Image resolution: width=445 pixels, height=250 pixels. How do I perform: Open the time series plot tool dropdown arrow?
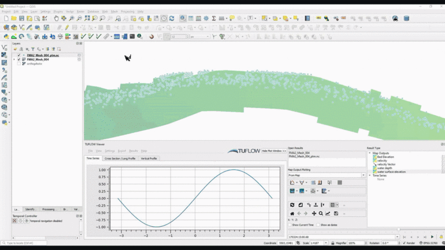pyautogui.click(x=297, y=183)
